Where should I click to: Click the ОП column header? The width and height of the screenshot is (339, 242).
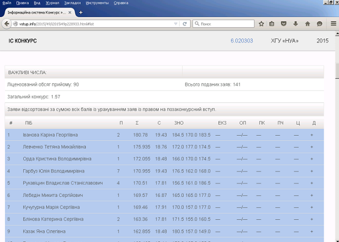(242, 123)
